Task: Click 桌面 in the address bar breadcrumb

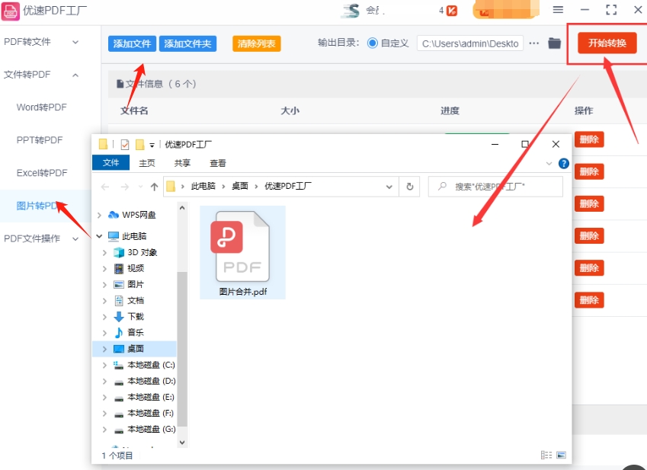Action: (240, 187)
